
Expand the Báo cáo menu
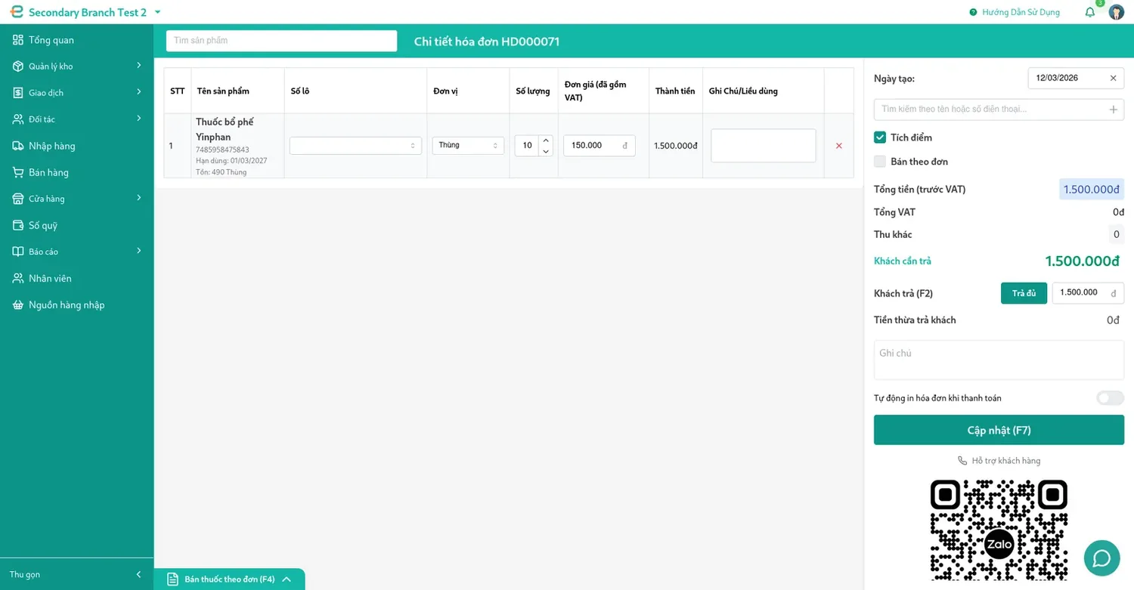(x=76, y=252)
